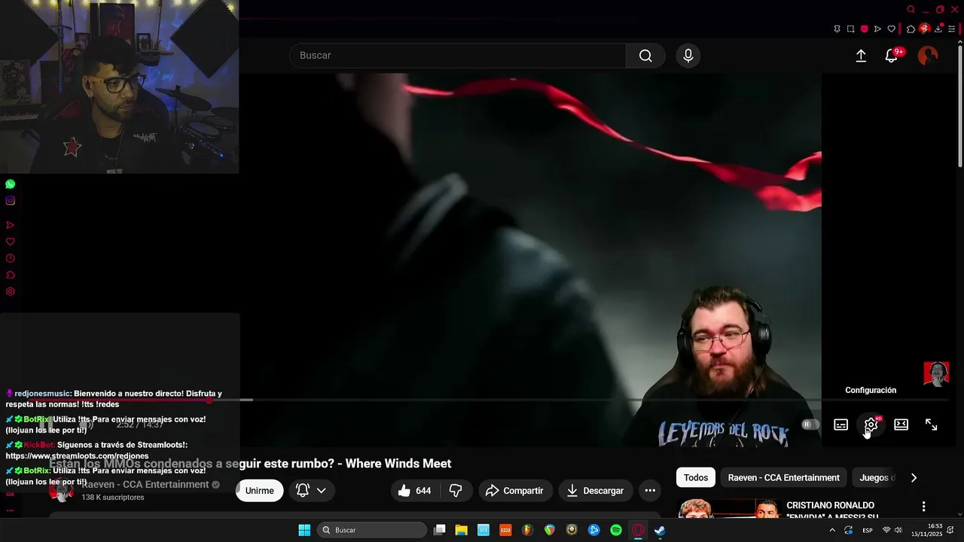Open YouTube account avatar menu
Viewport: 964px width, 542px height.
point(928,56)
